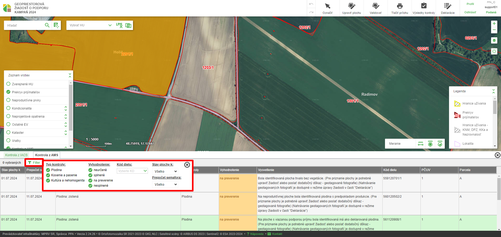Uncheck the splnené evaluation filter
The image size is (501, 237).
(90, 175)
